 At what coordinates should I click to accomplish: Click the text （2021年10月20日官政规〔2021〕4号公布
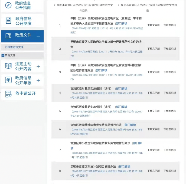coord(94,29)
